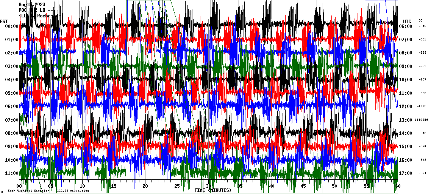Select the UTC column header
This screenshot has width=428, height=196.
tap(407, 21)
